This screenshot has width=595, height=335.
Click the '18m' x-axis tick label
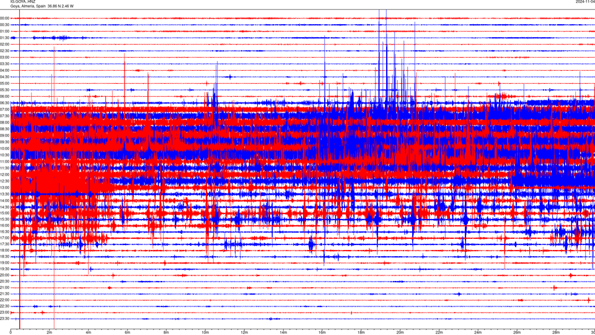[361, 333]
